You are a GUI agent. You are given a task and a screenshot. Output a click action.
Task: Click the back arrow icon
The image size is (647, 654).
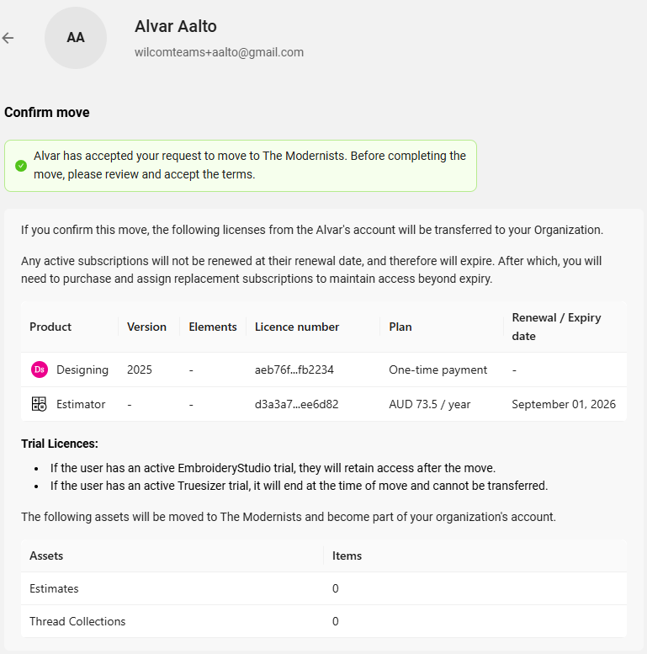8,38
